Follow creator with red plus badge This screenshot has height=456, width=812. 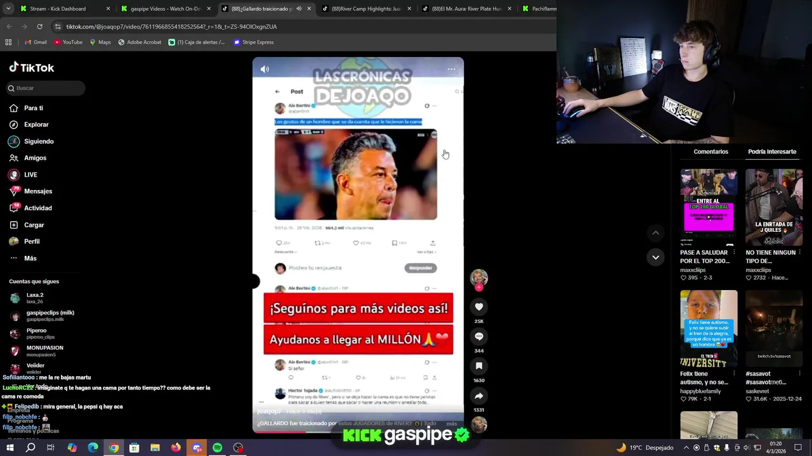coord(479,288)
